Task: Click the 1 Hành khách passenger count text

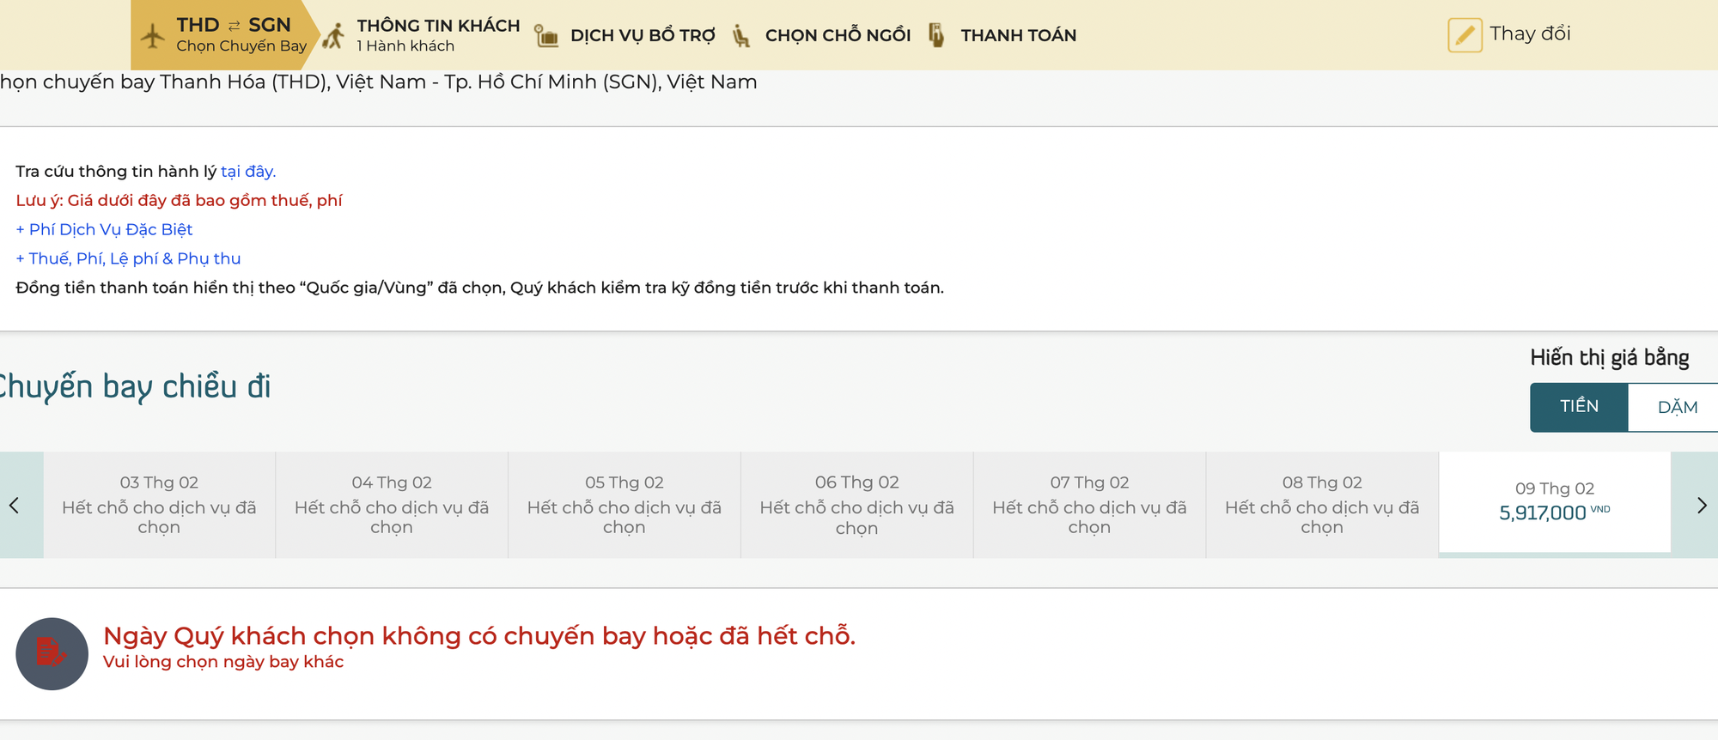Action: (x=405, y=46)
